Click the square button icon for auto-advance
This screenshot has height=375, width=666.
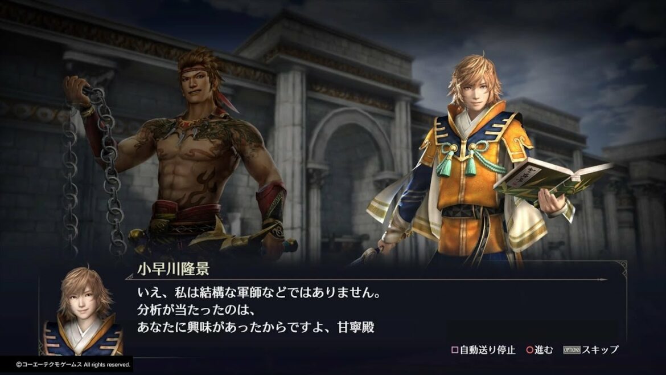point(454,350)
